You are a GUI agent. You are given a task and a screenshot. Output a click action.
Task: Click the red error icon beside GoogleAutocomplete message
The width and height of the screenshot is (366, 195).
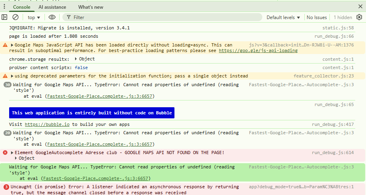5,153
